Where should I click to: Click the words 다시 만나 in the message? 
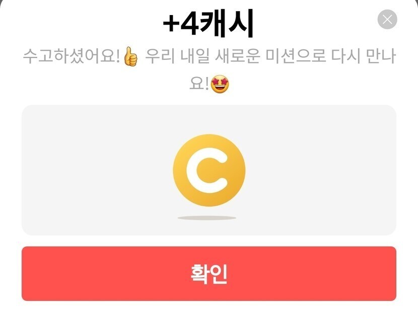click(364, 56)
